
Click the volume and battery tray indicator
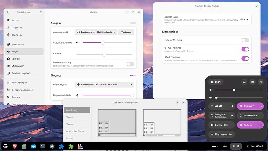point(236,146)
